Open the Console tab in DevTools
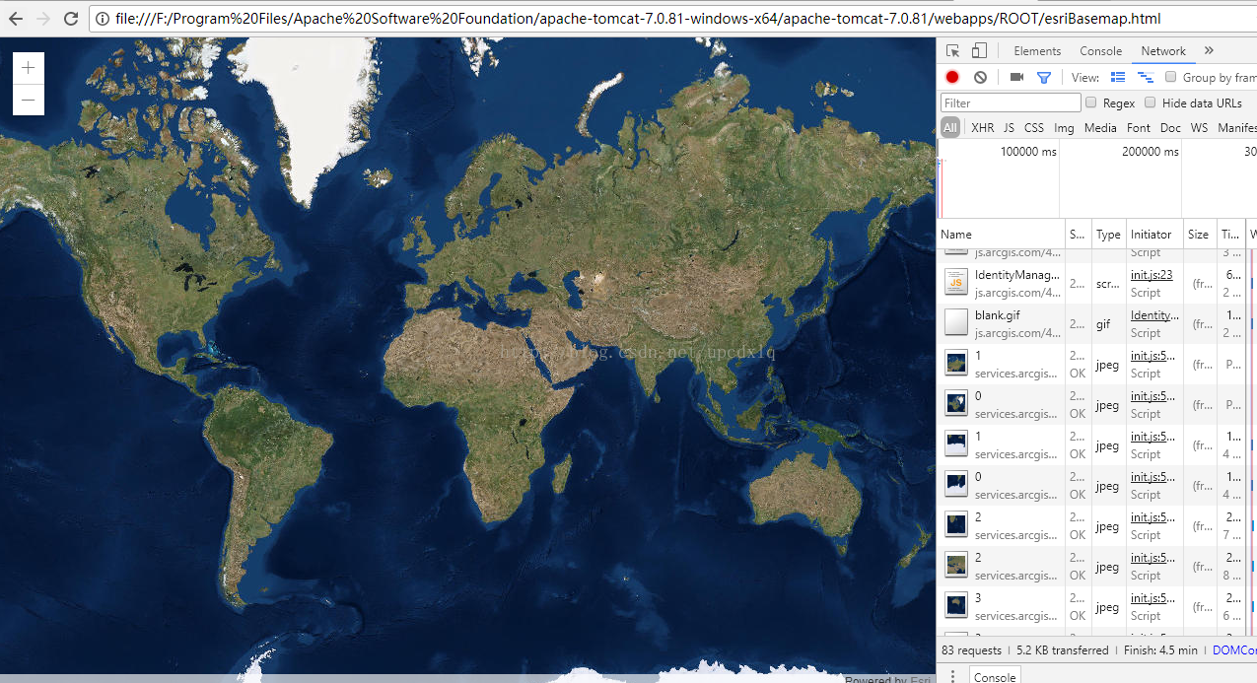Image resolution: width=1257 pixels, height=683 pixels. click(x=1100, y=51)
